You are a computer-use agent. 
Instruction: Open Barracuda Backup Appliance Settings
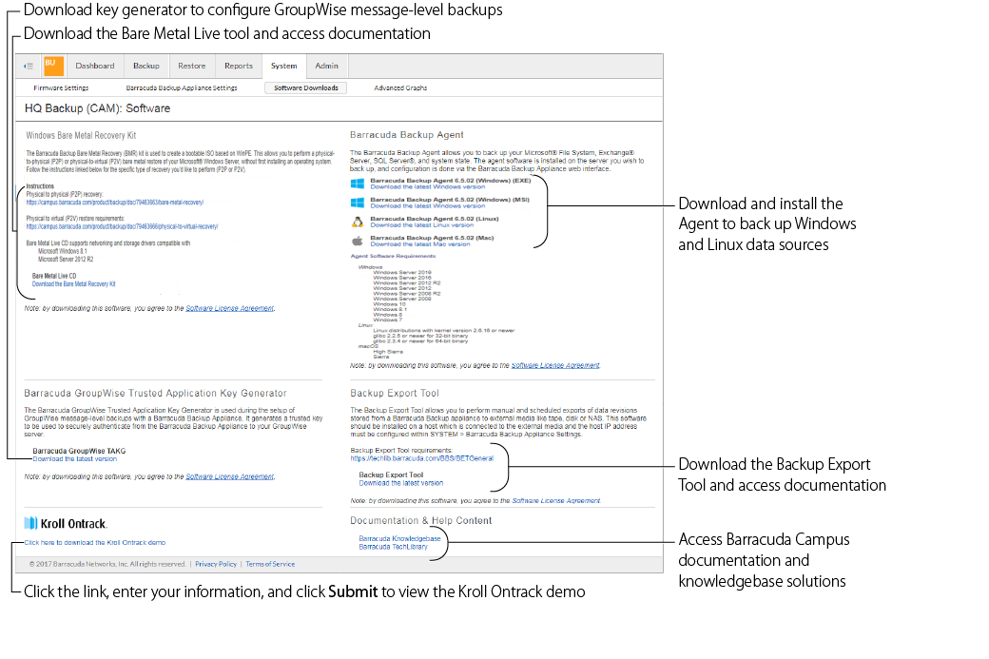pos(182,88)
